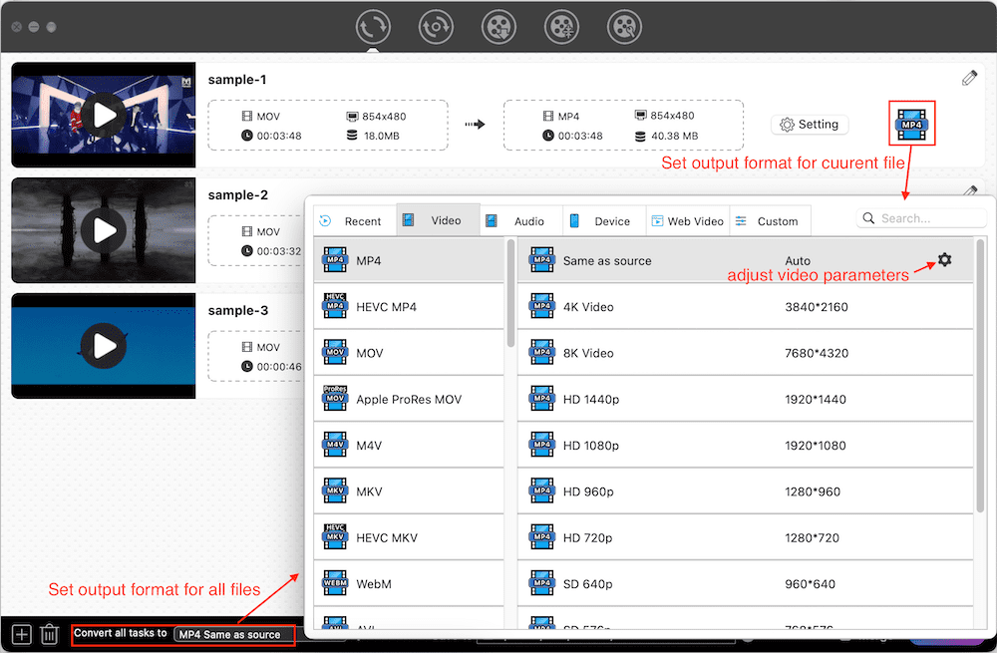Screen dimensions: 997x653
Task: Switch to the Web Video tab
Action: click(688, 220)
